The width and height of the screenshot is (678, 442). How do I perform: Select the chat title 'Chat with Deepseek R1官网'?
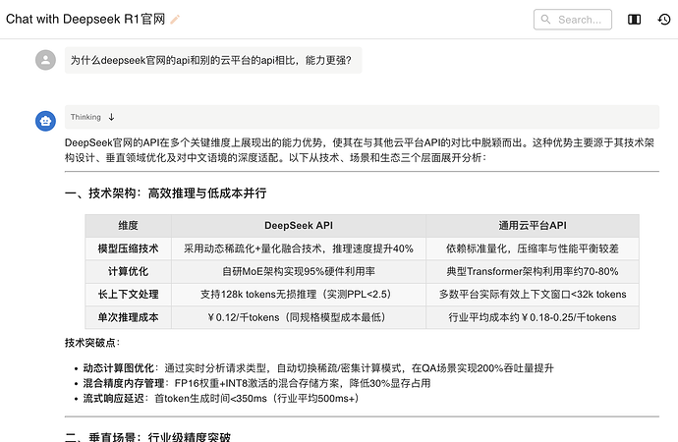[85, 20]
